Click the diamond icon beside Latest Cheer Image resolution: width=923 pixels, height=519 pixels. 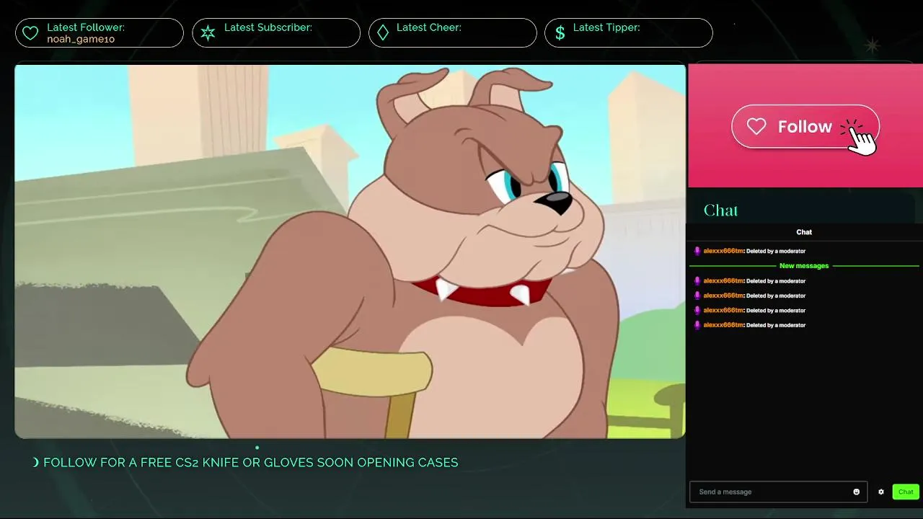[383, 33]
